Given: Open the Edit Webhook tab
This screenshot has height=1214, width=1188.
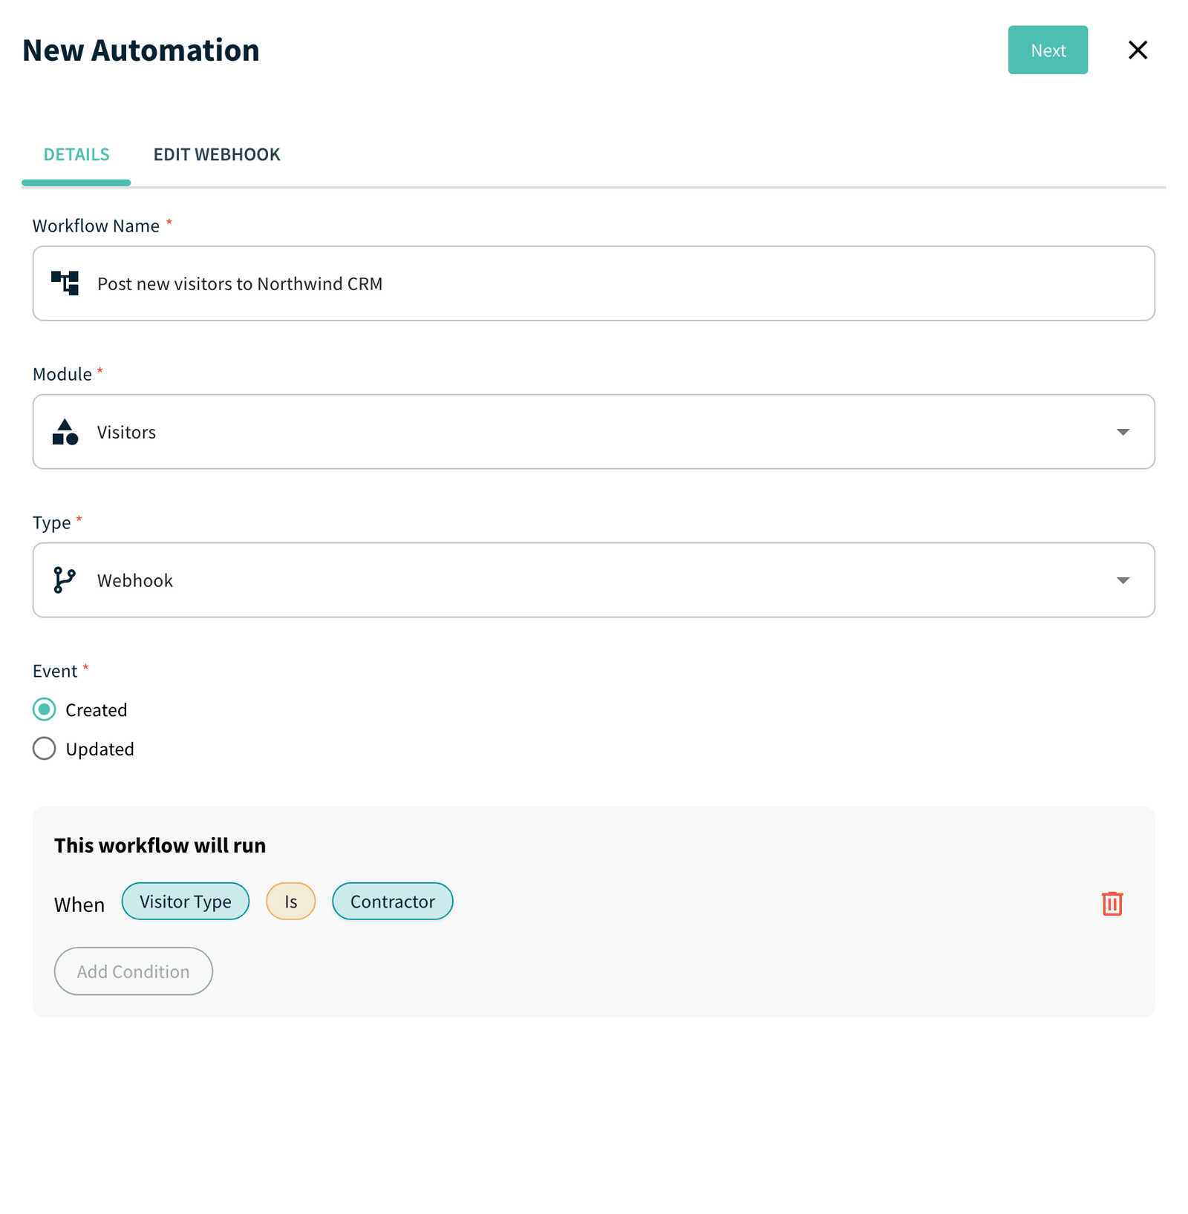Looking at the screenshot, I should [217, 154].
